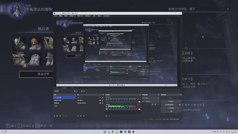Open source properties gear in Sources toolbar
The image size is (238, 134).
(x=84, y=116)
